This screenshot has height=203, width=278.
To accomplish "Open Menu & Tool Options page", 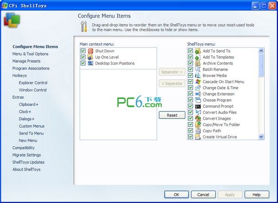I will point(30,54).
